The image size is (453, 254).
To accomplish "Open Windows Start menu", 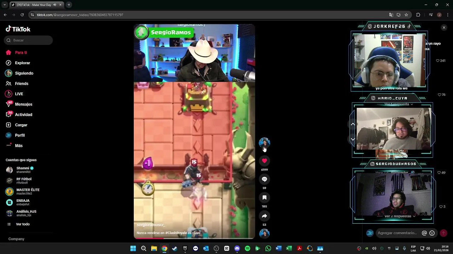I will [133, 248].
